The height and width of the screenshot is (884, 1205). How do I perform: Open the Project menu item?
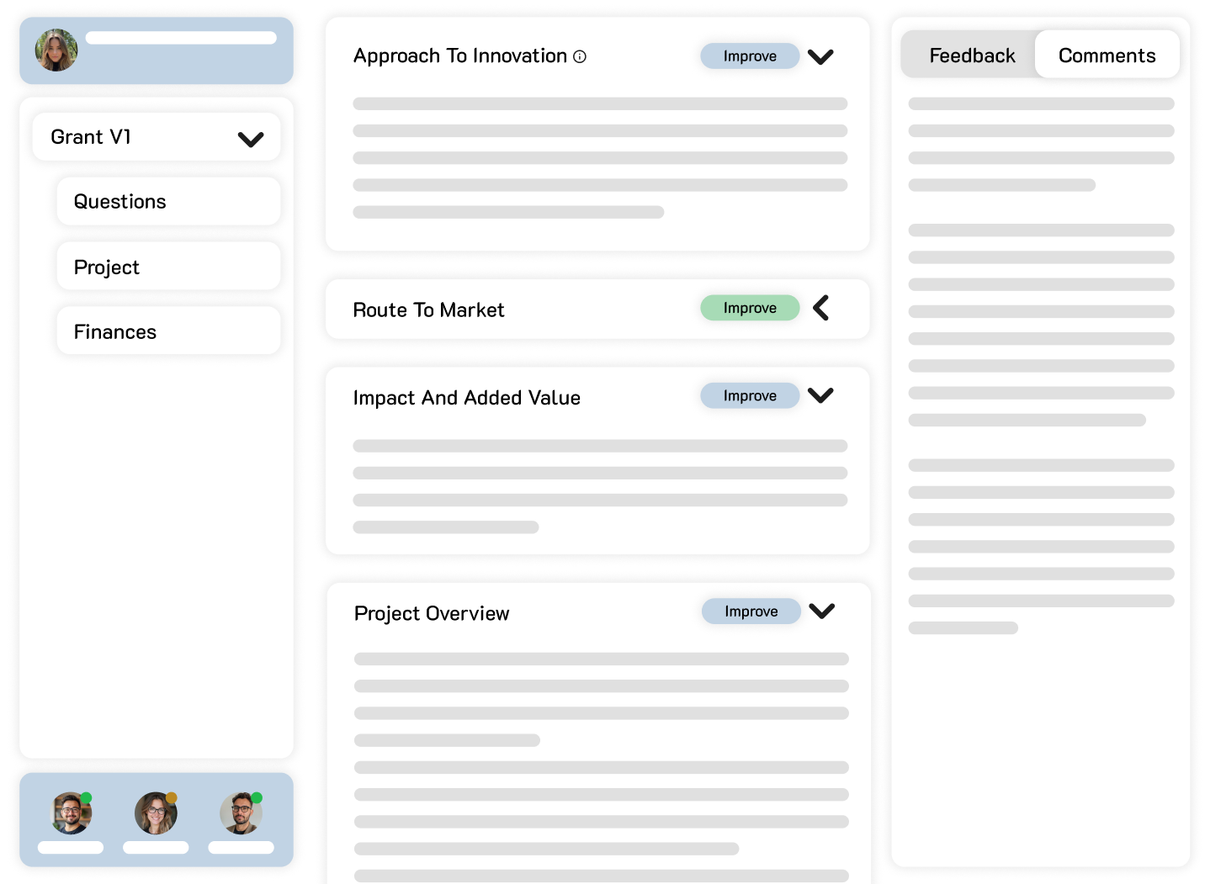(x=168, y=267)
